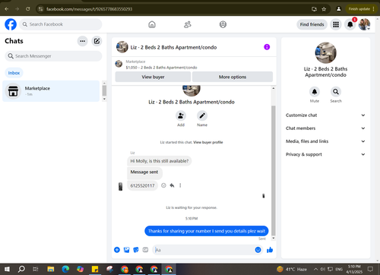Open the Home feed icon
The width and height of the screenshot is (380, 275).
click(152, 24)
